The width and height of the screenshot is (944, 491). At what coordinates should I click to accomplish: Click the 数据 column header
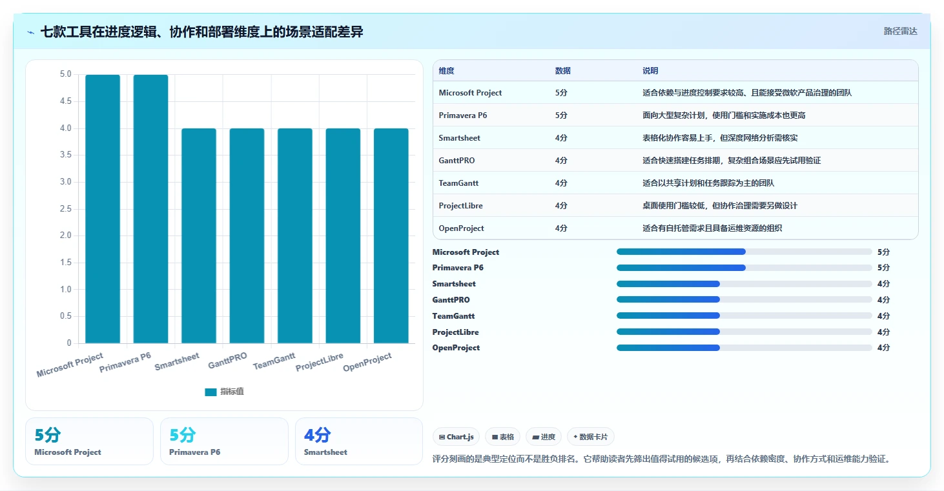point(562,71)
